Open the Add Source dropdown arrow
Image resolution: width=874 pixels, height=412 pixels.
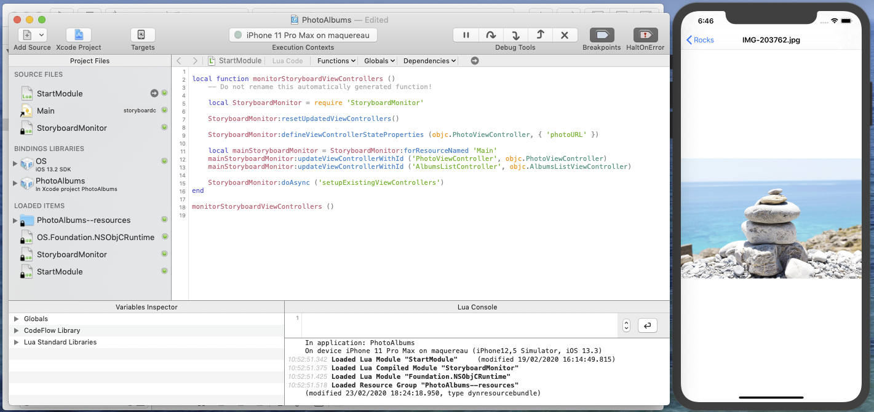[41, 35]
